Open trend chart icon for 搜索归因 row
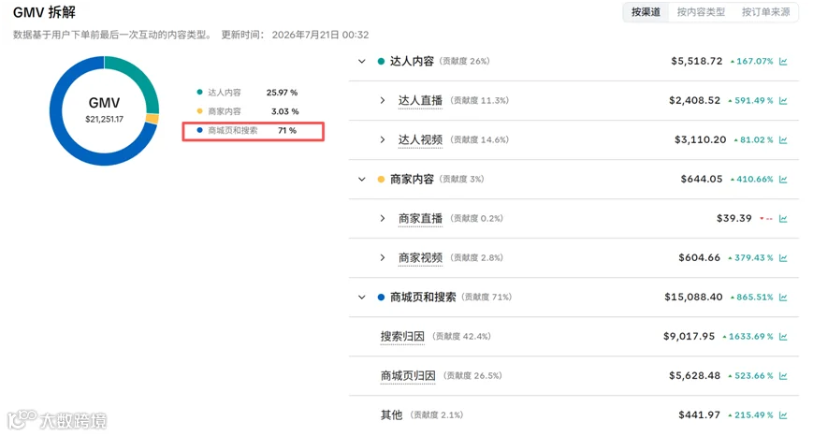813x436 pixels. [783, 337]
